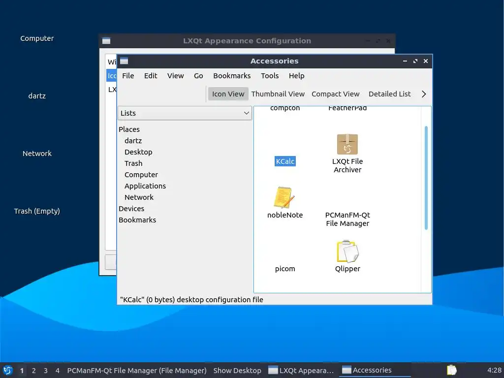Open the Lists side pane dropdown
This screenshot has height=378, width=504.
click(185, 113)
